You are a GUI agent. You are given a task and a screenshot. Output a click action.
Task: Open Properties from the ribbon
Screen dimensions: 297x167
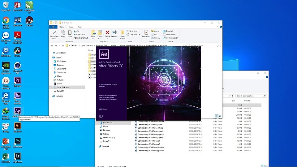pos(146,34)
